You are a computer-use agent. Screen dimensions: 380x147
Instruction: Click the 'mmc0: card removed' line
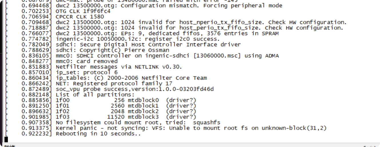(61, 61)
